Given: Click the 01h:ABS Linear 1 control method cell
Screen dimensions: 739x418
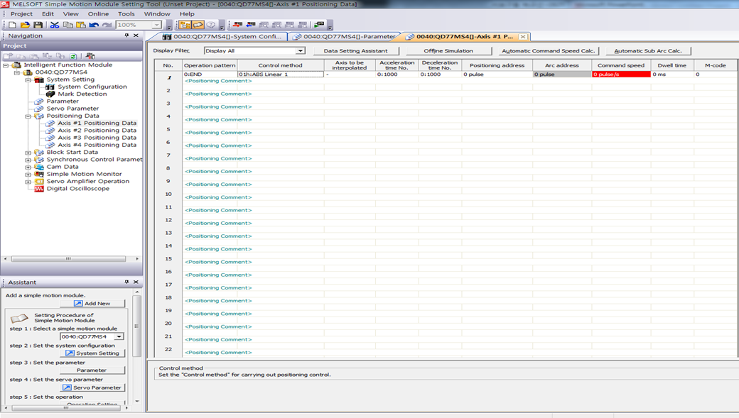Looking at the screenshot, I should coord(281,75).
